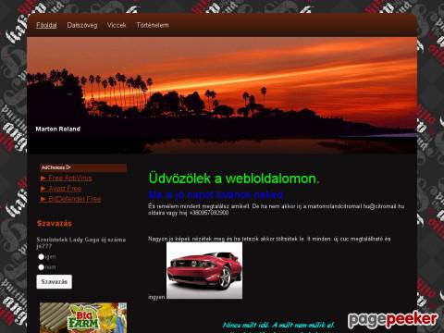Open the Viccek menu item
Viewport: 444px width, 333px height.
pyautogui.click(x=117, y=25)
